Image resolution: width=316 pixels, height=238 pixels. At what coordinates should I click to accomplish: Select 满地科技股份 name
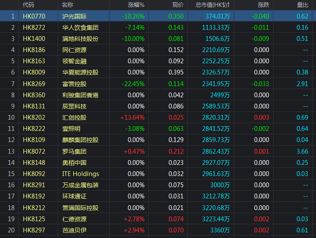tap(80, 39)
